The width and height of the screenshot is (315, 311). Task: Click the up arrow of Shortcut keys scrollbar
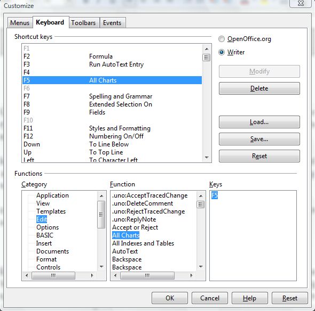click(207, 49)
